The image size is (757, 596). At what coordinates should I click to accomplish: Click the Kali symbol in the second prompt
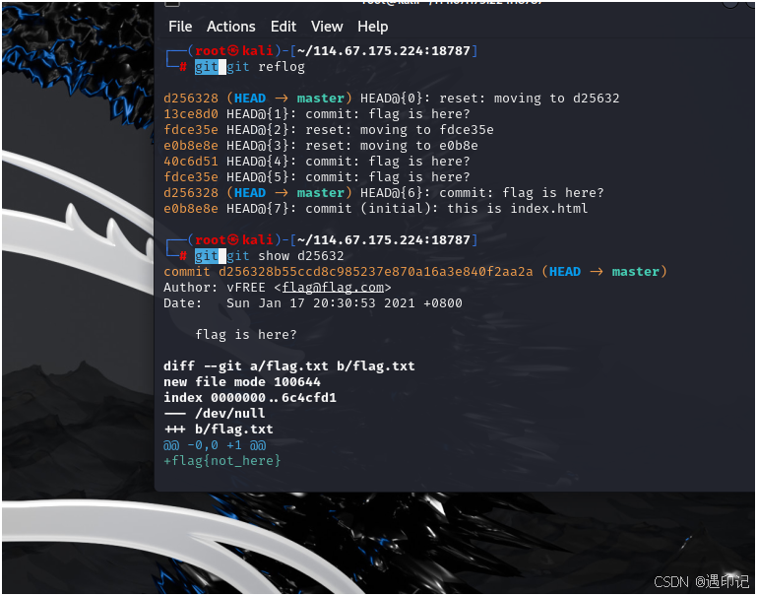tap(233, 240)
